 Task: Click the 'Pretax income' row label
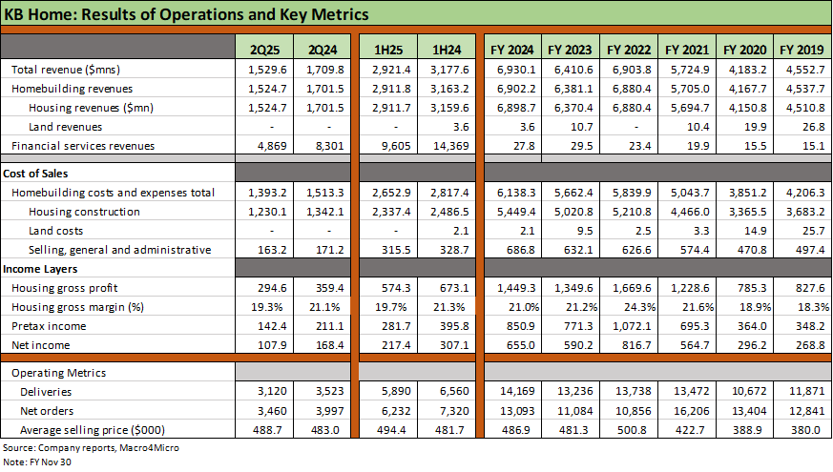tap(49, 326)
